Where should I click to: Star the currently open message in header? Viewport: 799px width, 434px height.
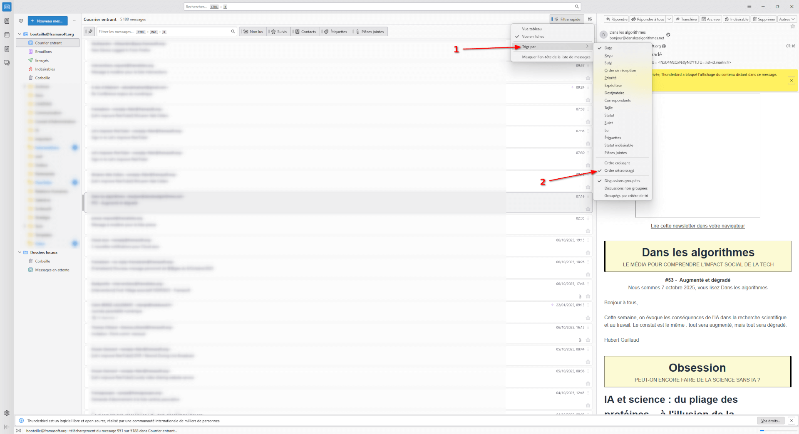(792, 27)
